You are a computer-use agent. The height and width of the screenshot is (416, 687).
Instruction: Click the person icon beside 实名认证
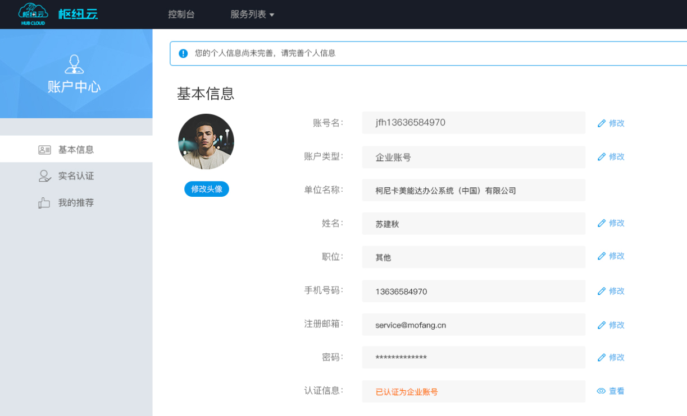click(44, 176)
